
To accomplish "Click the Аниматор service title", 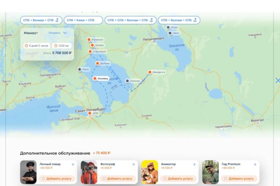I will click(x=168, y=164).
